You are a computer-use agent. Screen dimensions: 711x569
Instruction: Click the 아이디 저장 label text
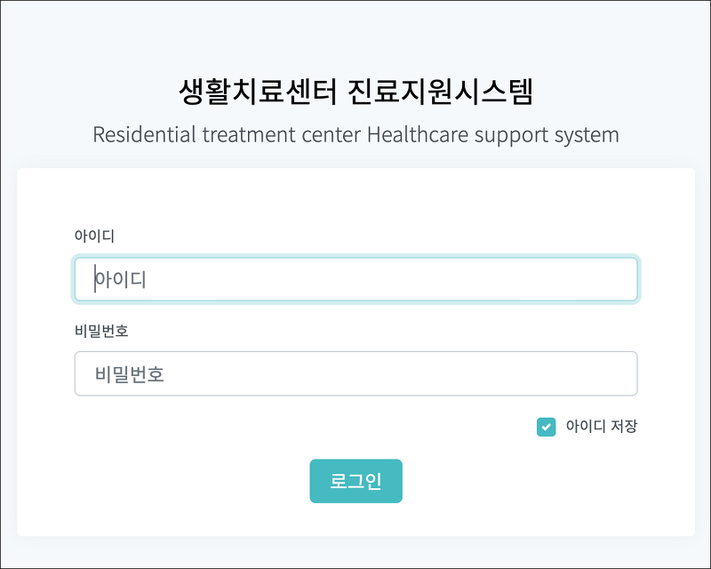[602, 426]
